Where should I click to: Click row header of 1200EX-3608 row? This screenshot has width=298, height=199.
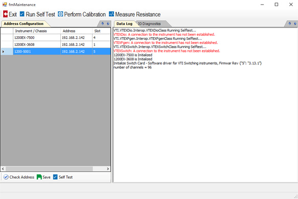(7, 44)
